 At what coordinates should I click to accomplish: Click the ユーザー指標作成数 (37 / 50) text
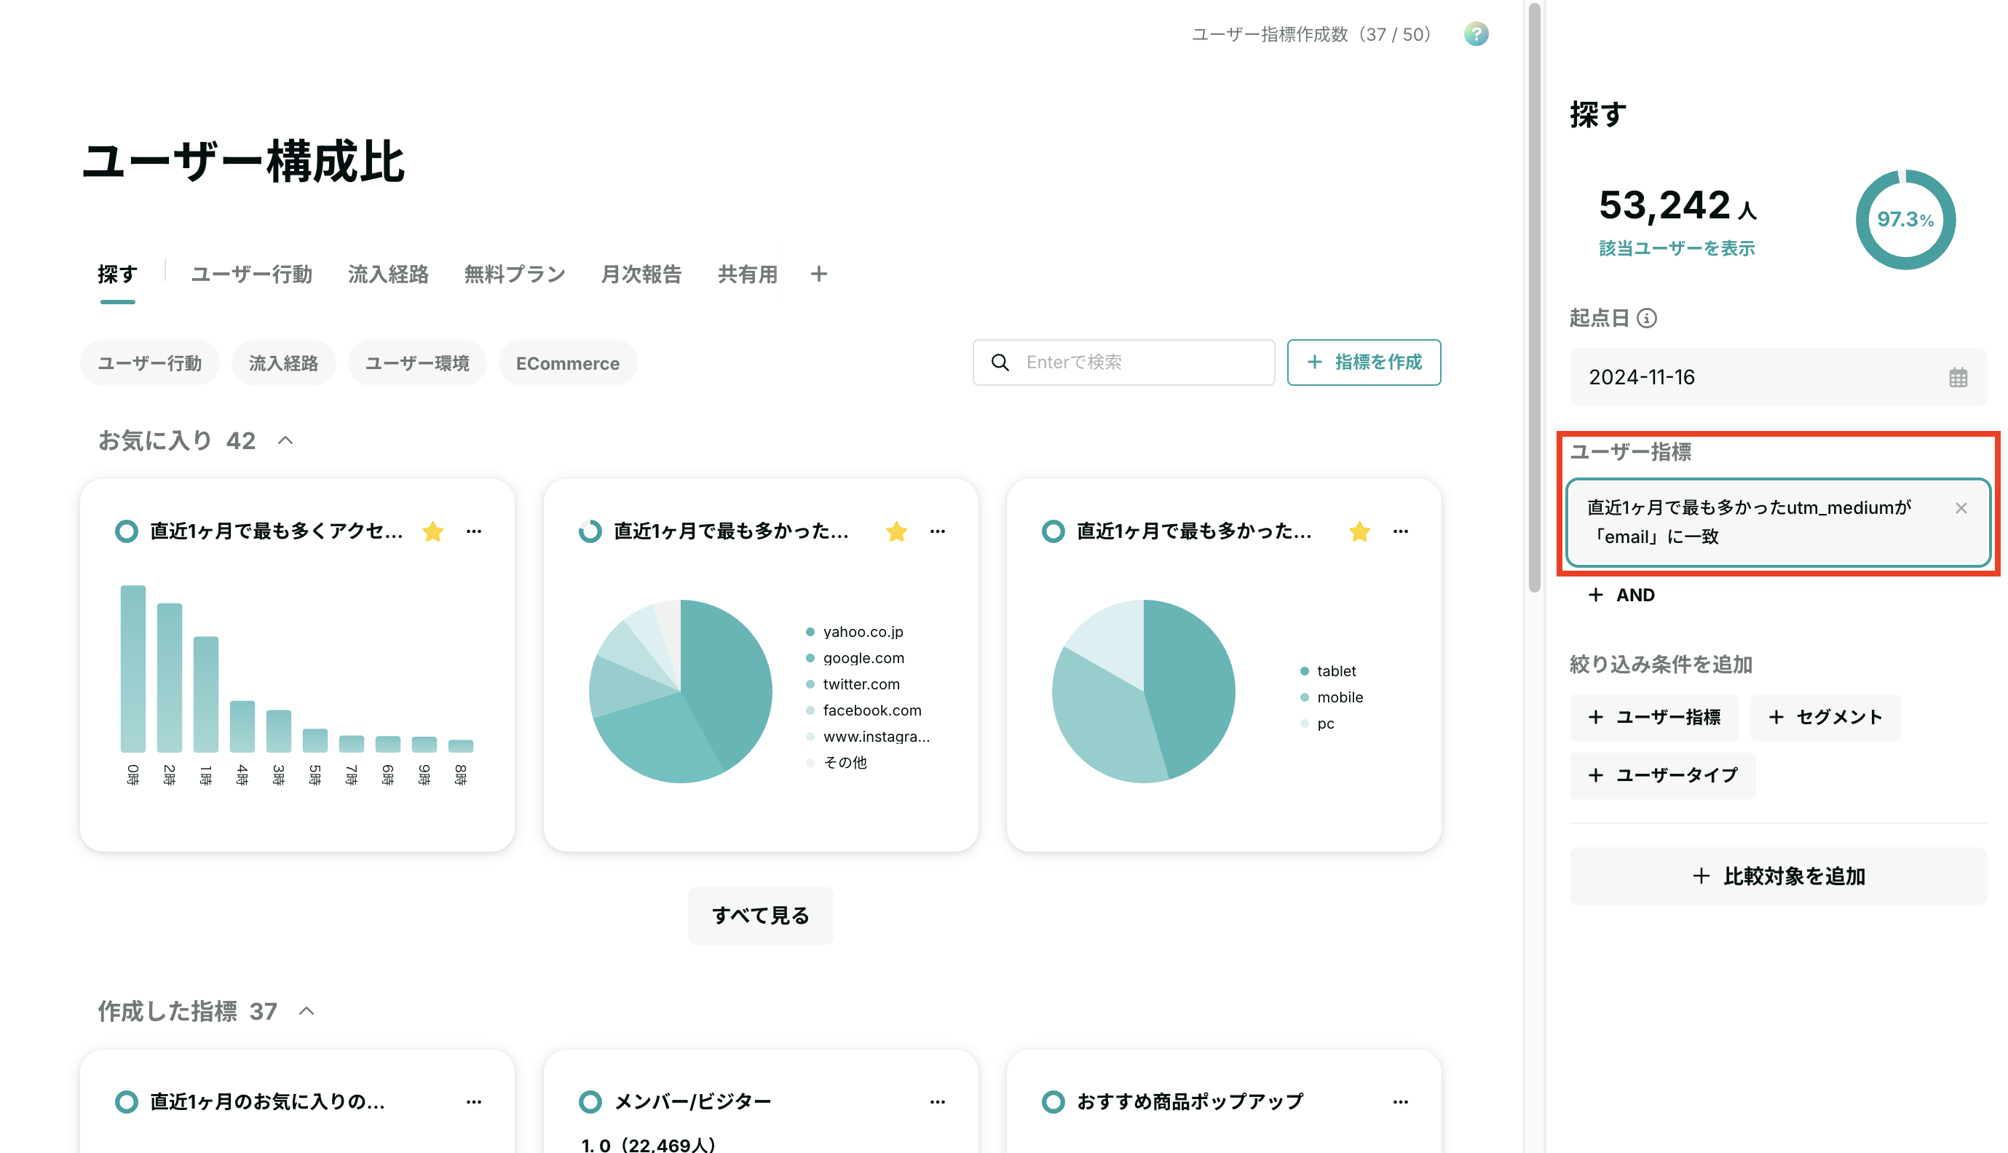pyautogui.click(x=1312, y=35)
